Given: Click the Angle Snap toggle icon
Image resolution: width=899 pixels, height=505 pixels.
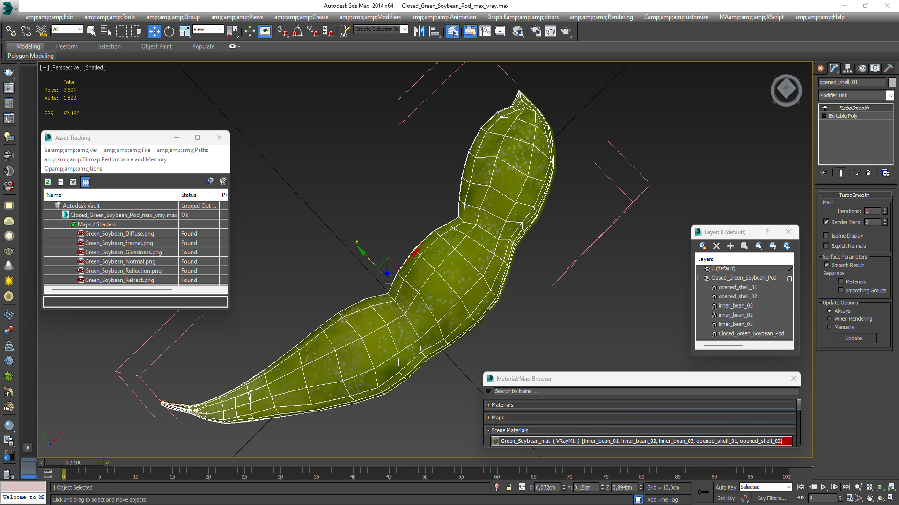Looking at the screenshot, I should click(x=297, y=31).
